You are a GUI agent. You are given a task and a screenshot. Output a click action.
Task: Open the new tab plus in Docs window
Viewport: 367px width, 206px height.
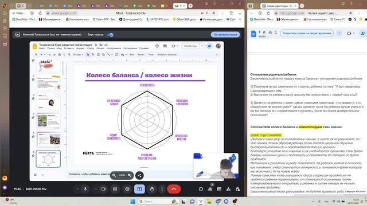tap(302, 6)
